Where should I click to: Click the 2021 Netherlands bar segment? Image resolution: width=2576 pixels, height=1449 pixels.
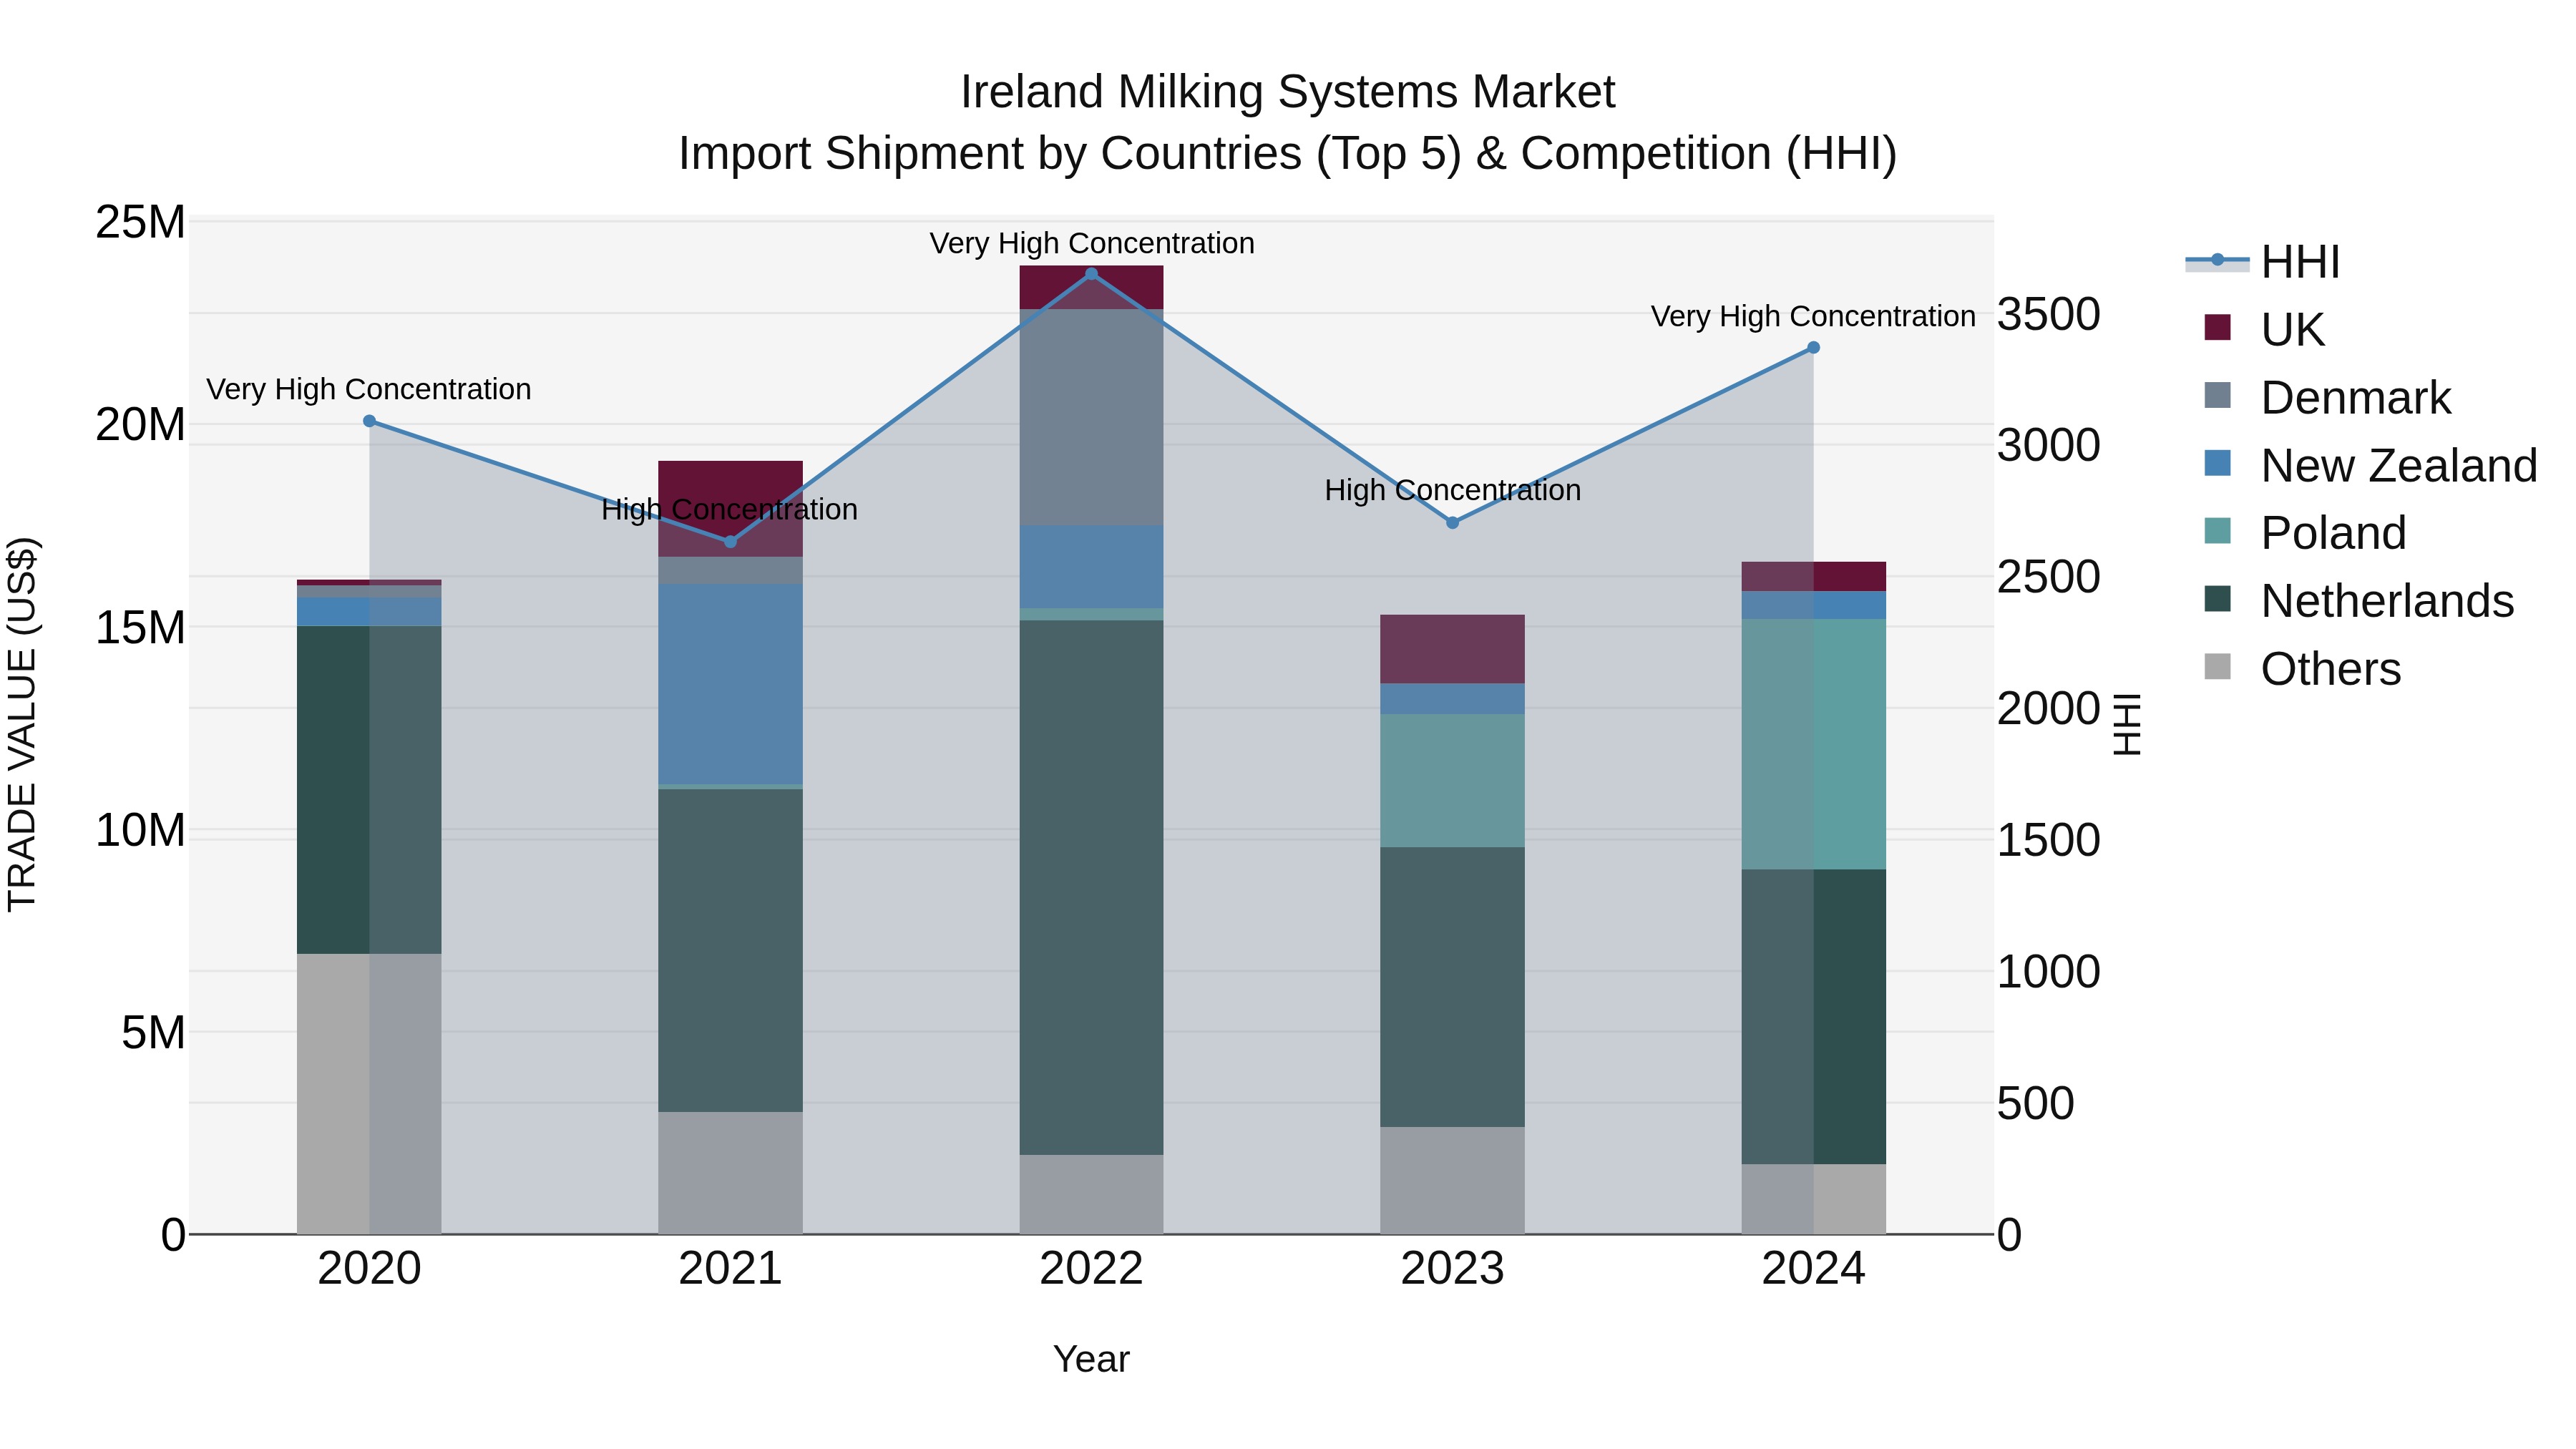point(730,951)
